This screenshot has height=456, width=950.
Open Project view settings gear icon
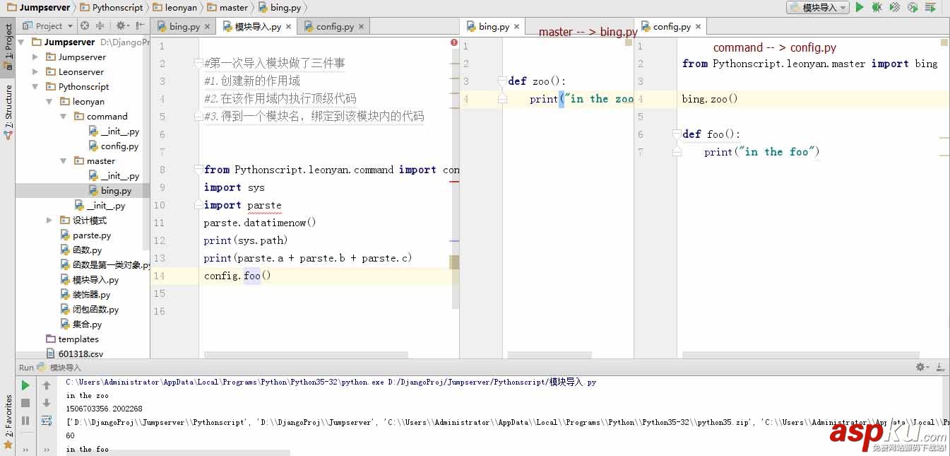point(121,26)
